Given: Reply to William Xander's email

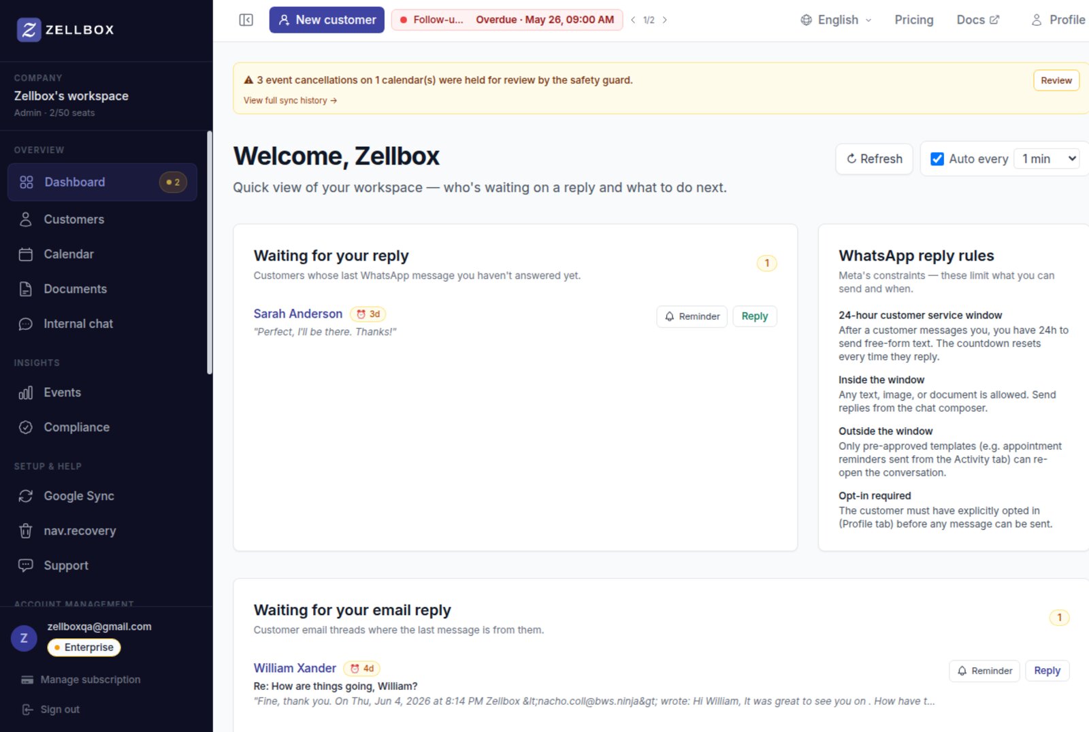Looking at the screenshot, I should click(x=1047, y=671).
